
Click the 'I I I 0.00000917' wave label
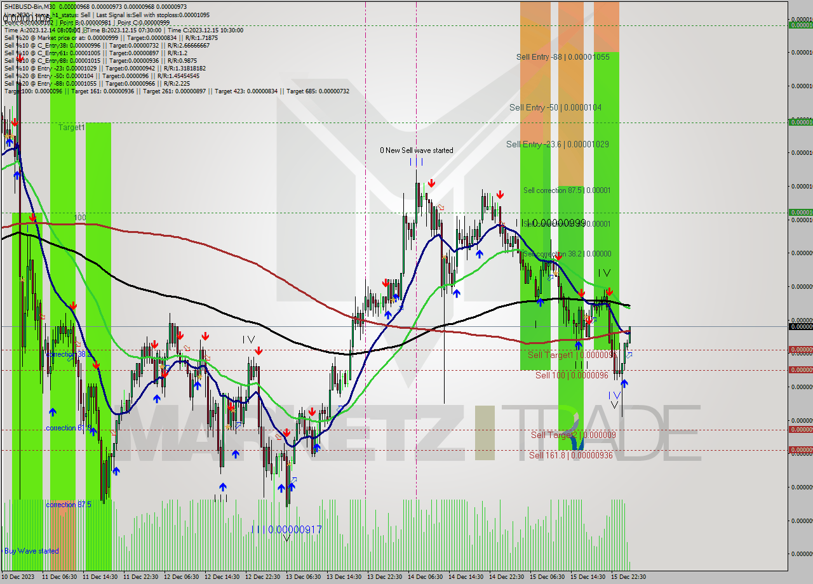pyautogui.click(x=287, y=529)
